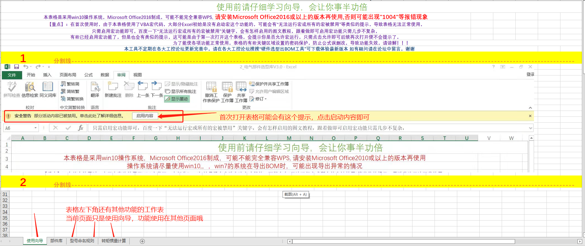Screen dimensions: 585x246
Task: Click 撤消工作表保护 unprotect sheet icon
Action: click(x=211, y=92)
